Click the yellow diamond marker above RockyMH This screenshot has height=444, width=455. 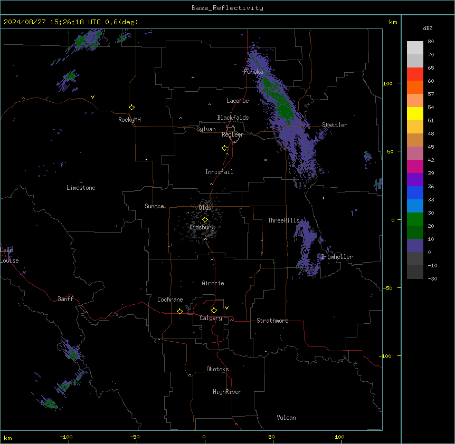tap(132, 107)
